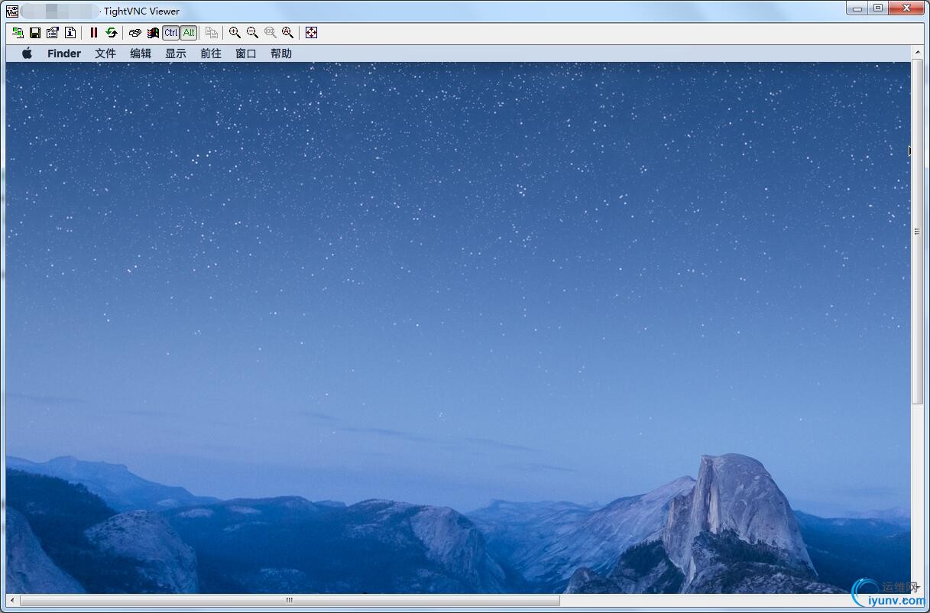Viewport: 930px width, 613px height.
Task: Open the 窗口 menu
Action: pyautogui.click(x=246, y=54)
